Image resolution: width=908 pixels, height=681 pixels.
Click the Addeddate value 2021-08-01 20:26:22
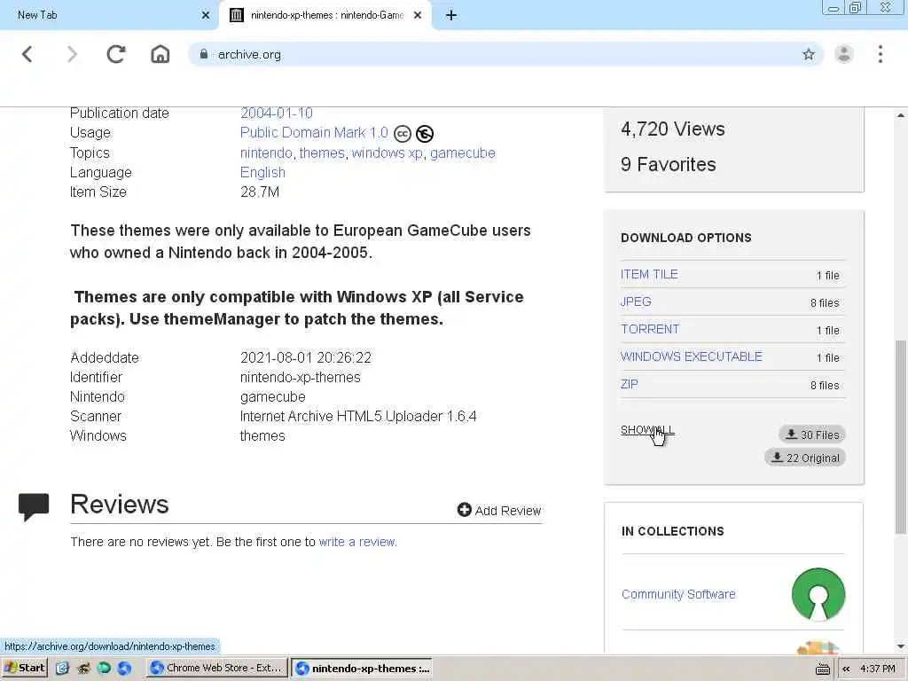pyautogui.click(x=306, y=358)
